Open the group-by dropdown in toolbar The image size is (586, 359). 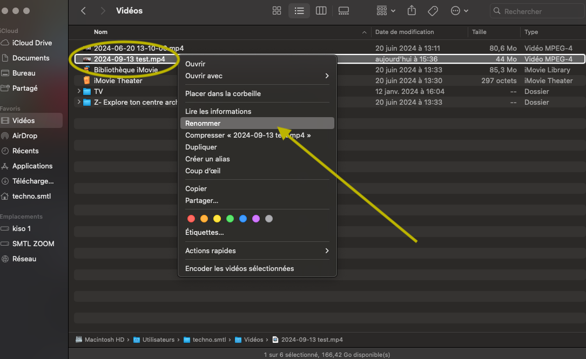pos(386,11)
